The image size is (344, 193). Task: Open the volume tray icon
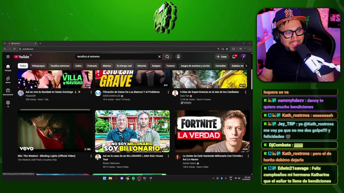(239, 178)
